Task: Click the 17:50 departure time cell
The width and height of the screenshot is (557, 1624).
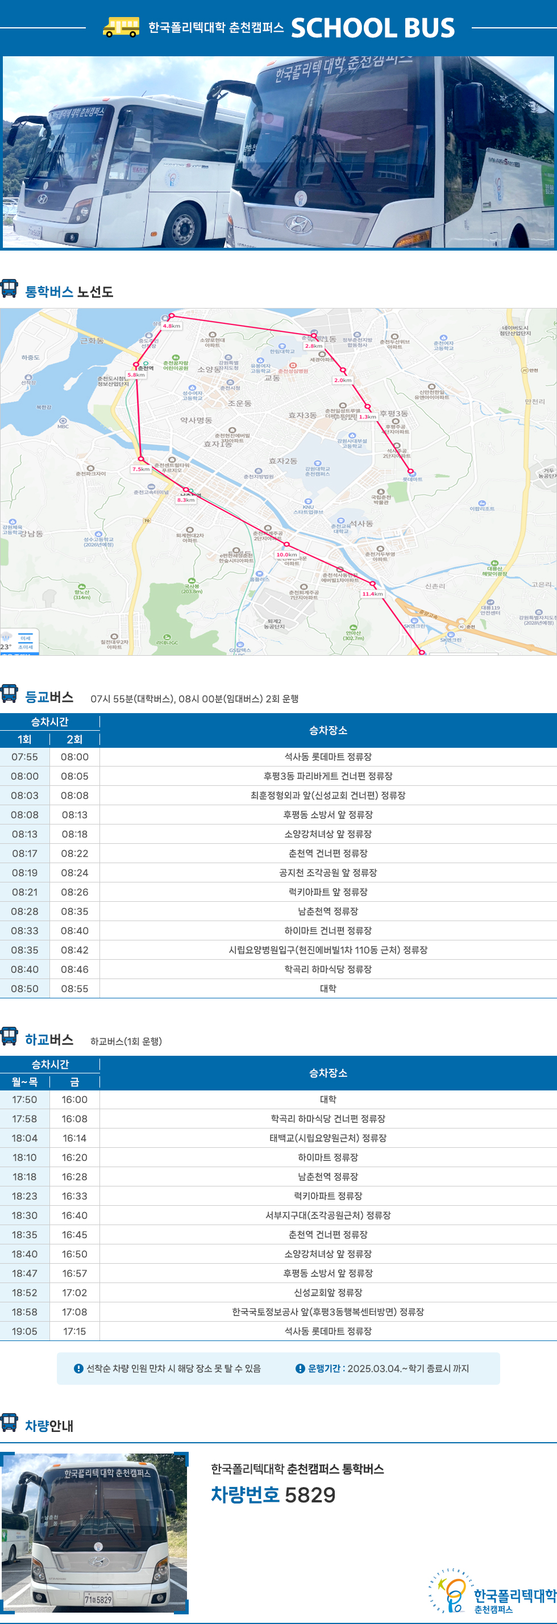Action: pos(24,1100)
